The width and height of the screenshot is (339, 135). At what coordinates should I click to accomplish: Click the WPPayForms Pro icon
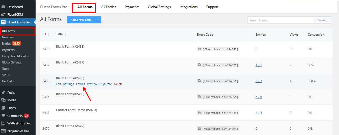pos(4,123)
